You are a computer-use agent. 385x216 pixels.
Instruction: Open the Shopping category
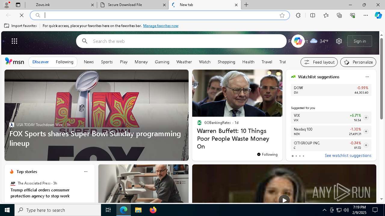pos(226,62)
